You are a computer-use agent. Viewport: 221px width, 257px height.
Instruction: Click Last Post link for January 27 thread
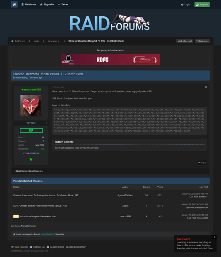194,197
